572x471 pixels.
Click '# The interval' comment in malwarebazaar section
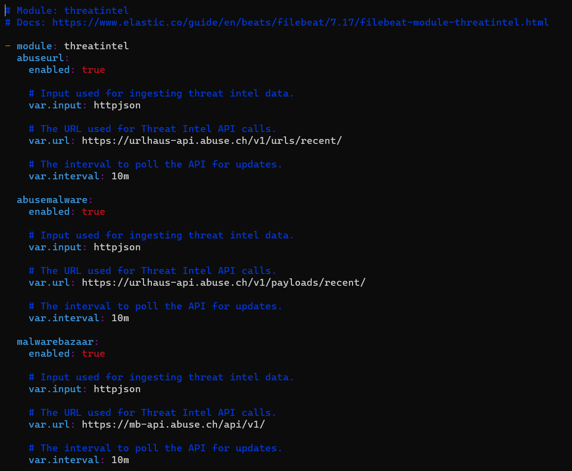[x=155, y=448]
